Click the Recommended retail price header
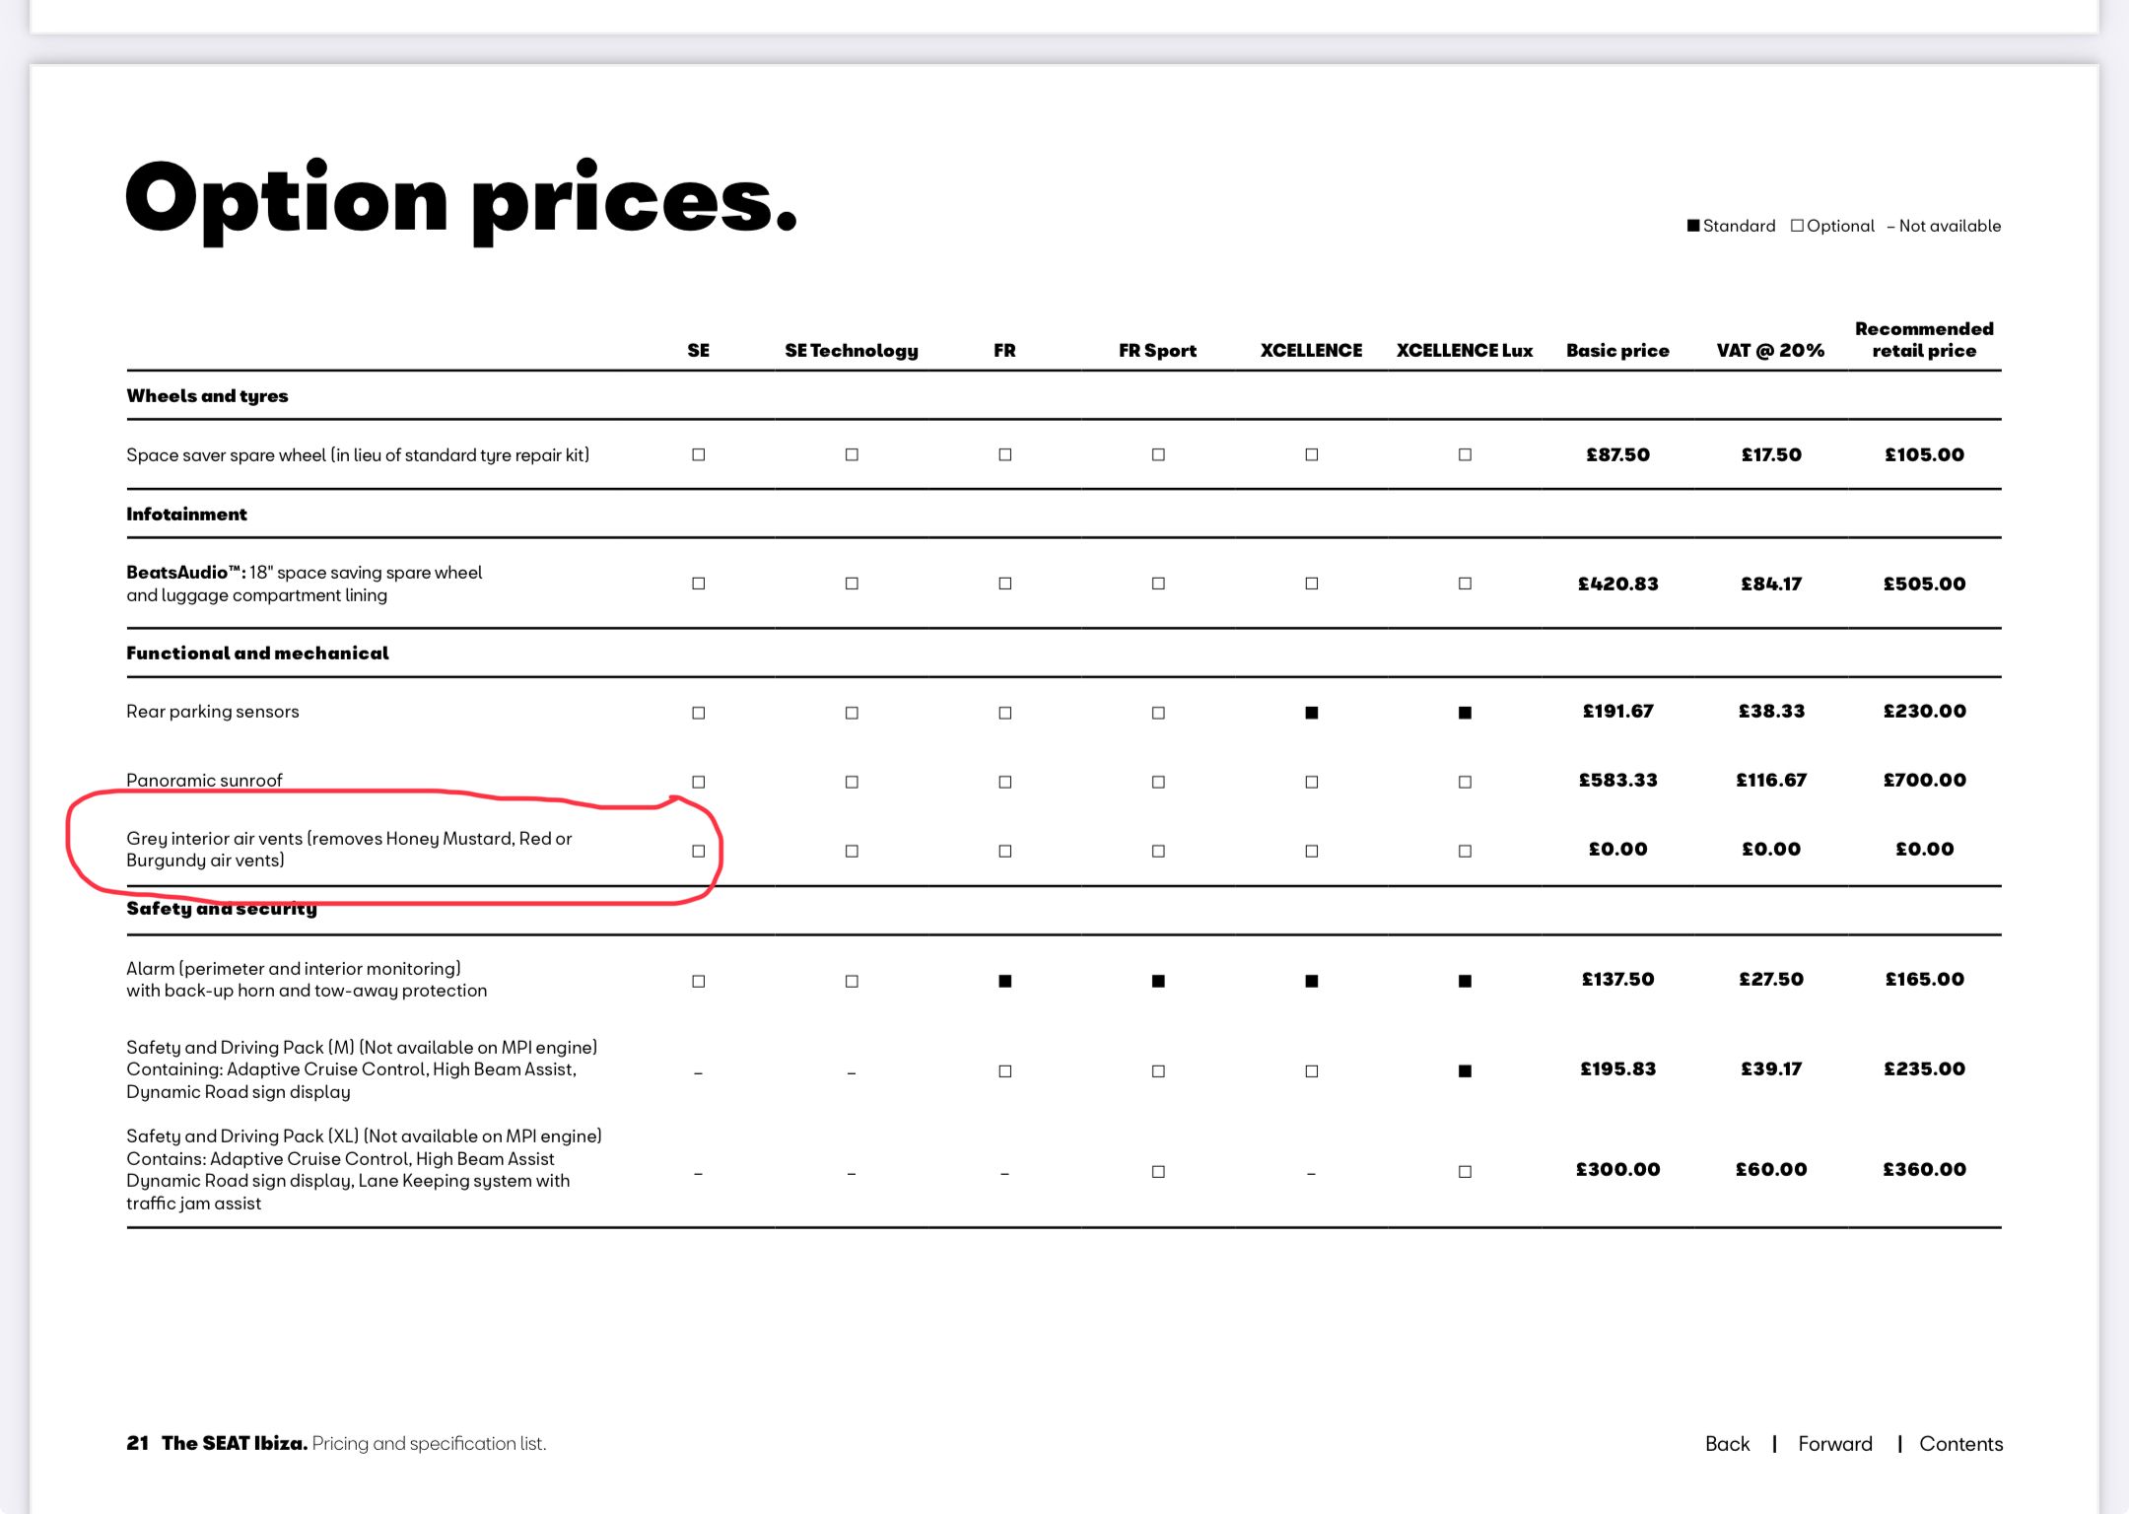Viewport: 2129px width, 1514px height. (1924, 339)
